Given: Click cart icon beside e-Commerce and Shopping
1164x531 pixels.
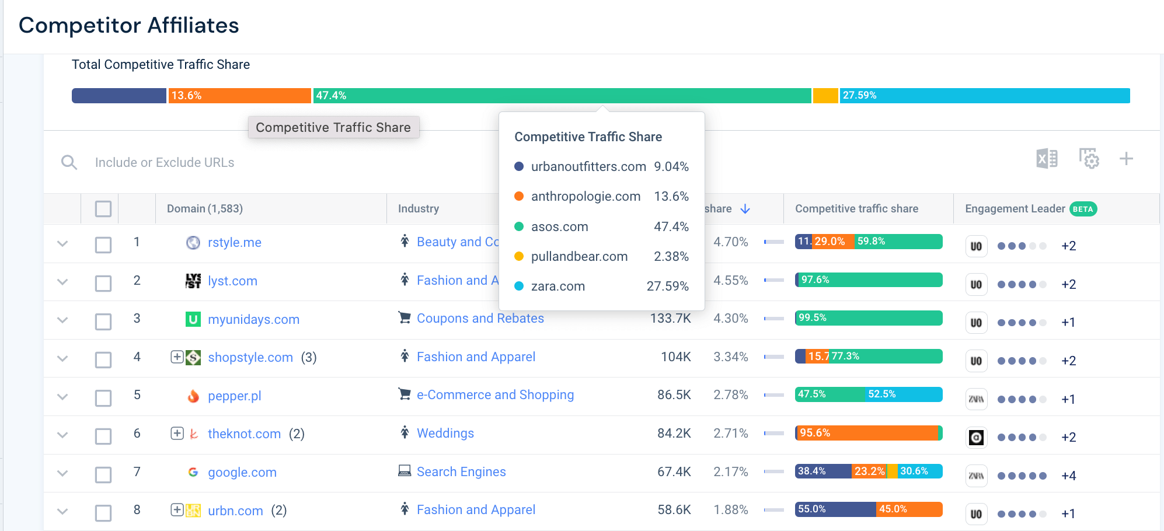Looking at the screenshot, I should click(404, 394).
